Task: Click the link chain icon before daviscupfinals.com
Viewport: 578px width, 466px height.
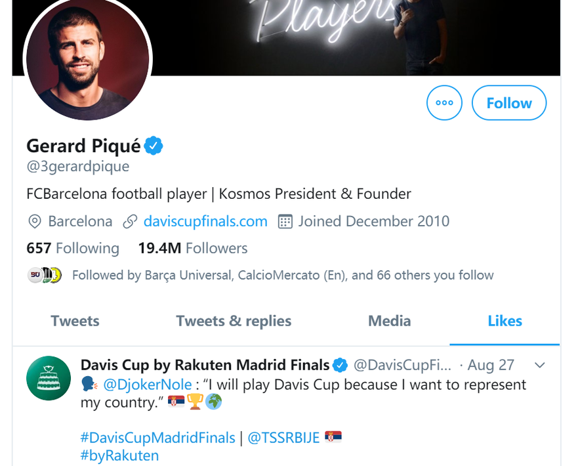Action: coord(131,222)
